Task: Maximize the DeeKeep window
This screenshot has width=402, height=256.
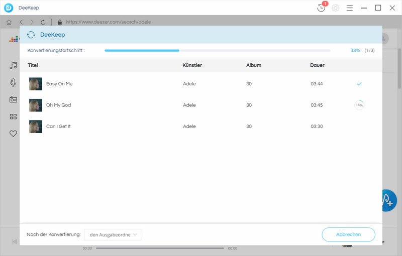Action: [x=378, y=8]
